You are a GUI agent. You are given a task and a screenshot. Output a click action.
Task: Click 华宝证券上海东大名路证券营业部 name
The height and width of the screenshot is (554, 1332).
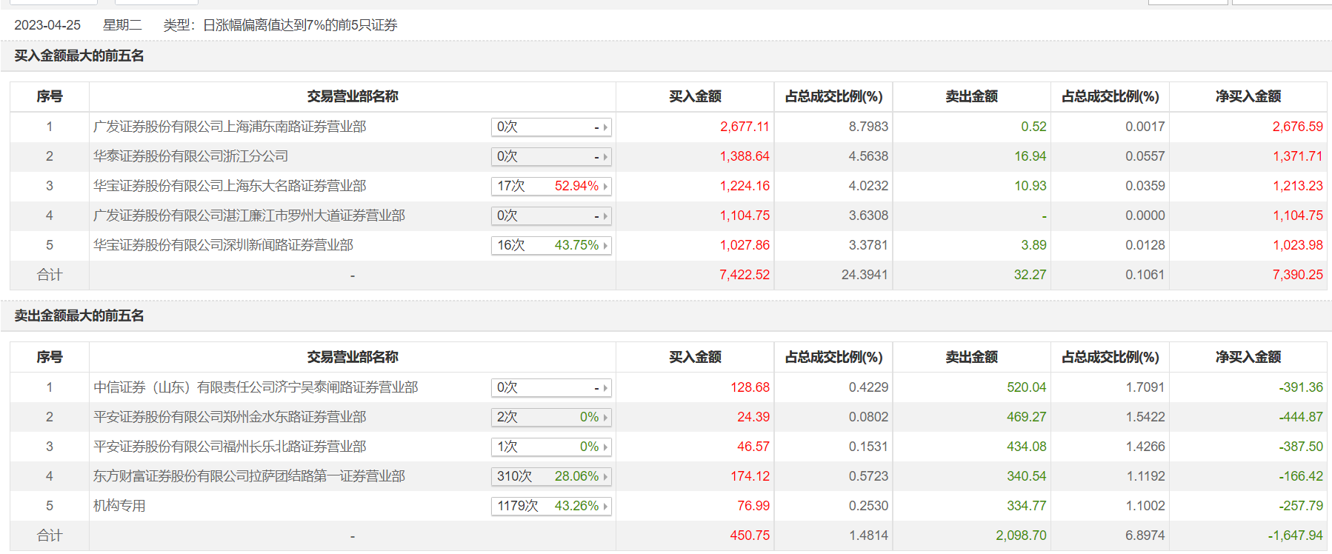click(230, 186)
